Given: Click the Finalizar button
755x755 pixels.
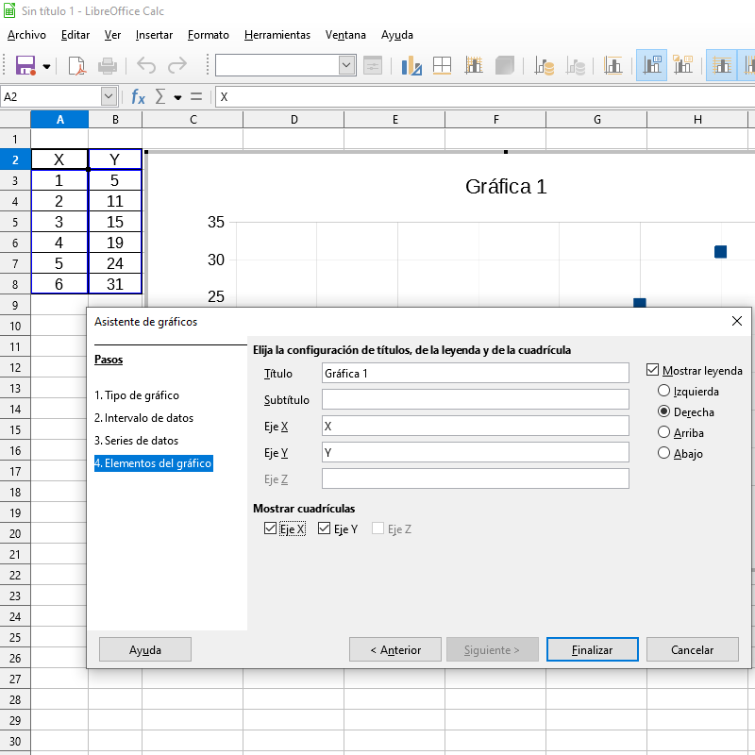Looking at the screenshot, I should [593, 649].
